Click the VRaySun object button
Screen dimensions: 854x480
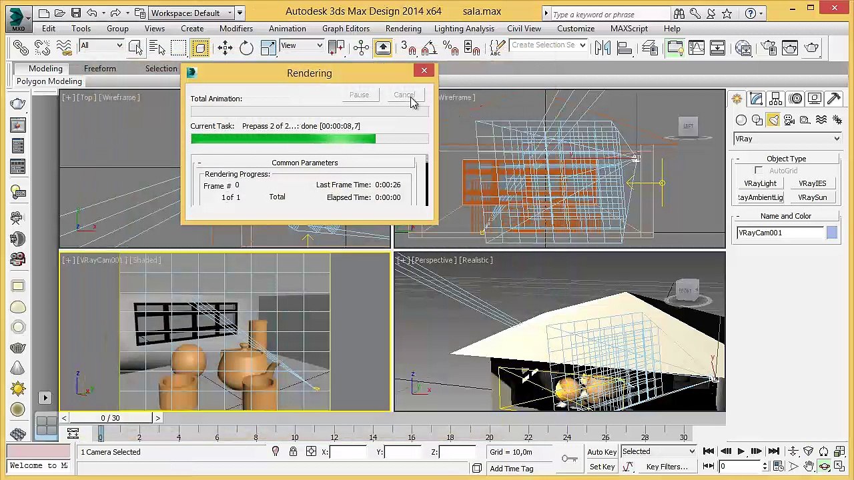pyautogui.click(x=812, y=197)
